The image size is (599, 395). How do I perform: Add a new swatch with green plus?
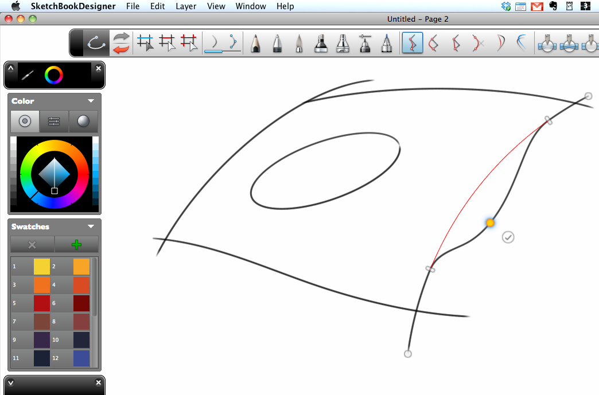coord(76,245)
